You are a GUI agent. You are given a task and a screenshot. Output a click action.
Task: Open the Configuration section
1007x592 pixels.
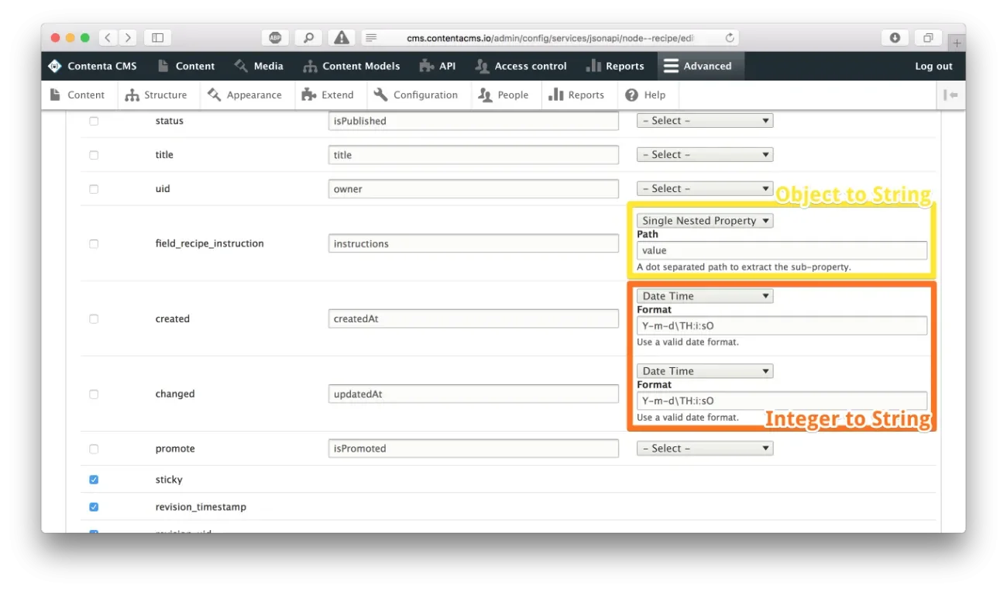pyautogui.click(x=415, y=95)
